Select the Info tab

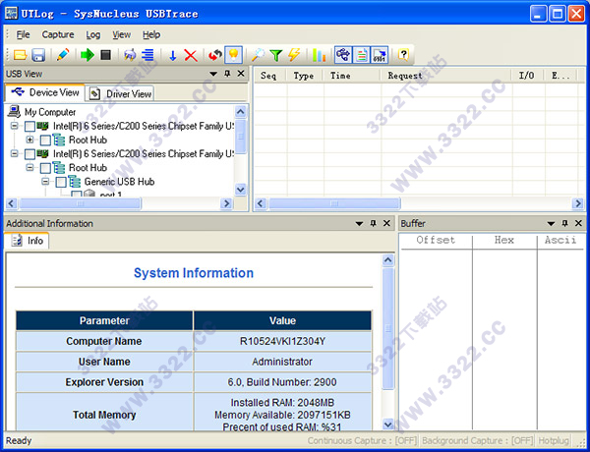coord(27,241)
